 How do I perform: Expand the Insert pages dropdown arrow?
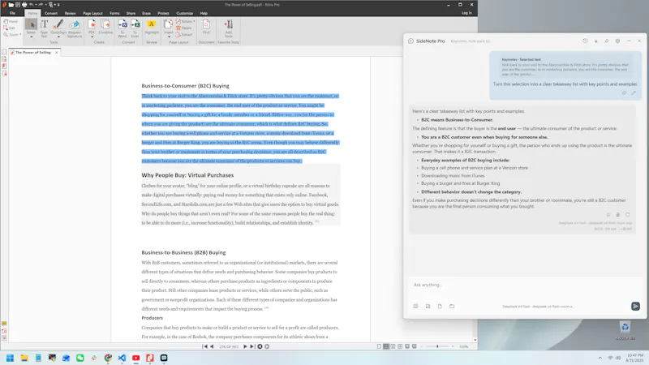(169, 36)
